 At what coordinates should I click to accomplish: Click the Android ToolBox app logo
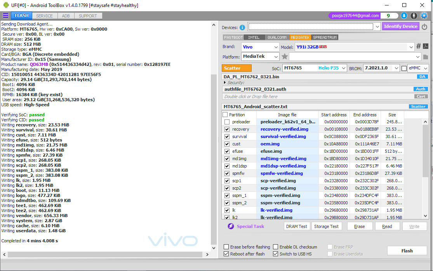pos(6,5)
